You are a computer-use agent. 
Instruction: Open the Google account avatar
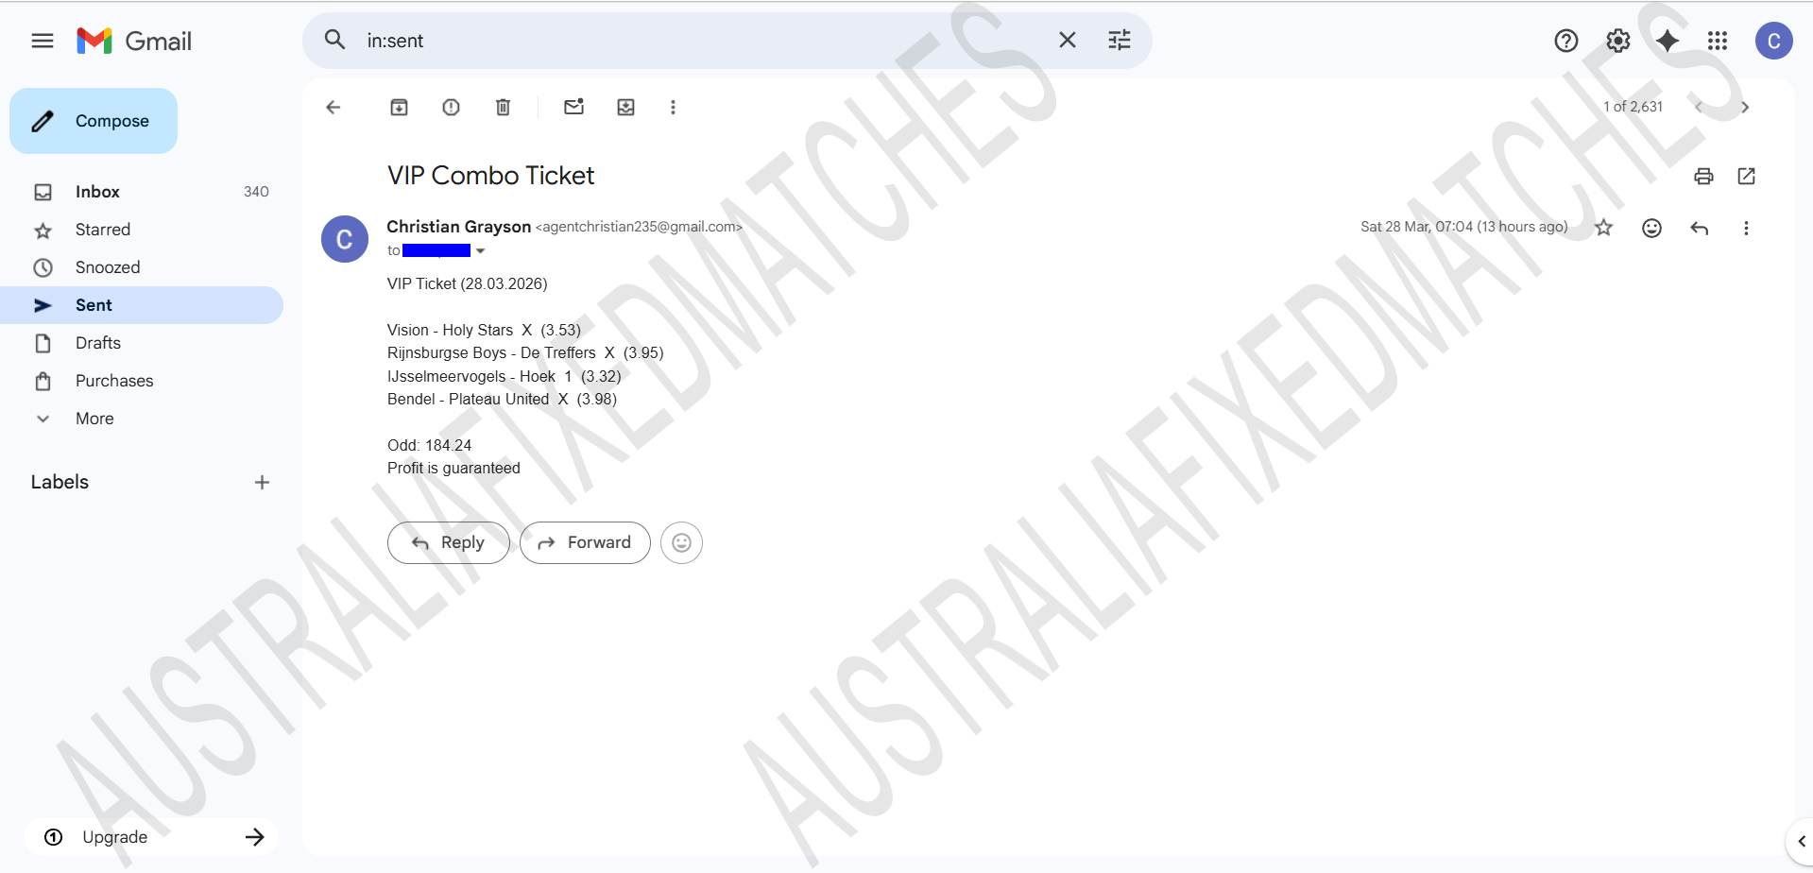pyautogui.click(x=1774, y=41)
